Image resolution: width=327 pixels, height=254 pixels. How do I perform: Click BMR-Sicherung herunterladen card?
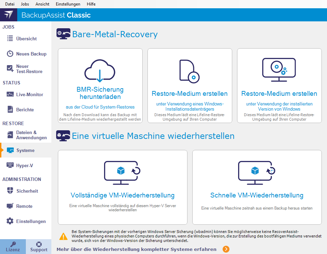100,85
